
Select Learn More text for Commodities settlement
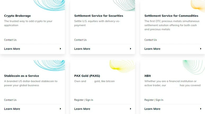(x=152, y=49)
